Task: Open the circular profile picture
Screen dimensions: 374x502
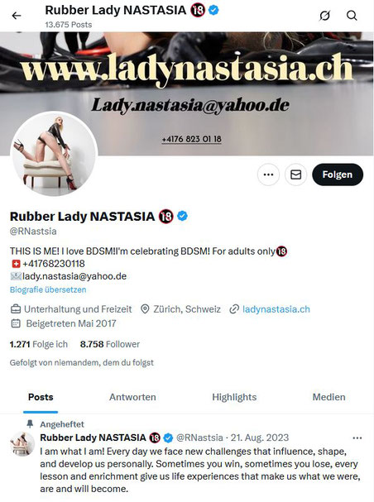Action: [x=54, y=155]
